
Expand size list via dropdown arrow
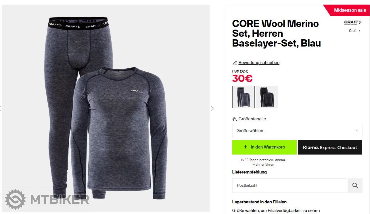[357, 131]
